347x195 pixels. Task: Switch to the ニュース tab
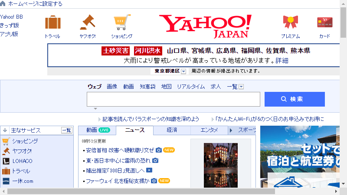pos(135,130)
